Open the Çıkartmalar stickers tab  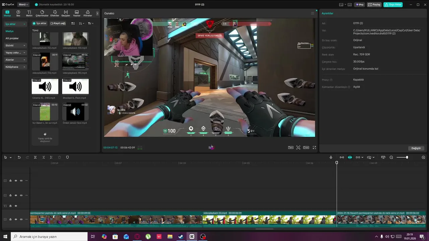click(x=42, y=13)
